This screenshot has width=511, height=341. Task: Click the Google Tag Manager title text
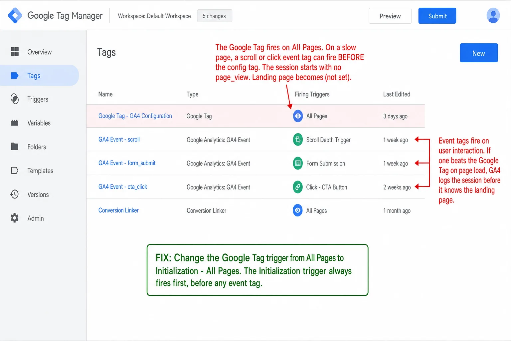coord(65,16)
